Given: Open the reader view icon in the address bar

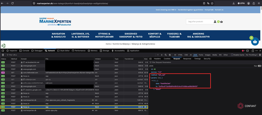Looking at the screenshot, I should (x=204, y=3).
